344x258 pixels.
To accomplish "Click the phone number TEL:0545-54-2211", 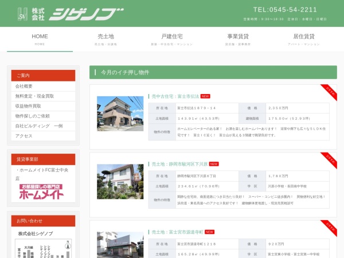I will click(285, 10).
